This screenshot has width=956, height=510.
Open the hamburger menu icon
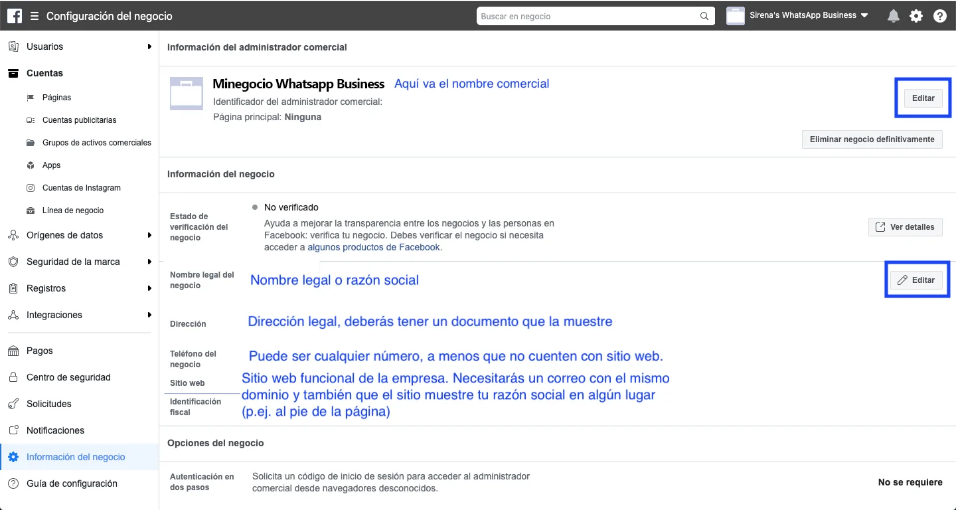coord(35,16)
